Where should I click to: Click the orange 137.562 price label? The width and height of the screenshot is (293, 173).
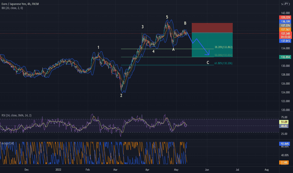coord(285,30)
